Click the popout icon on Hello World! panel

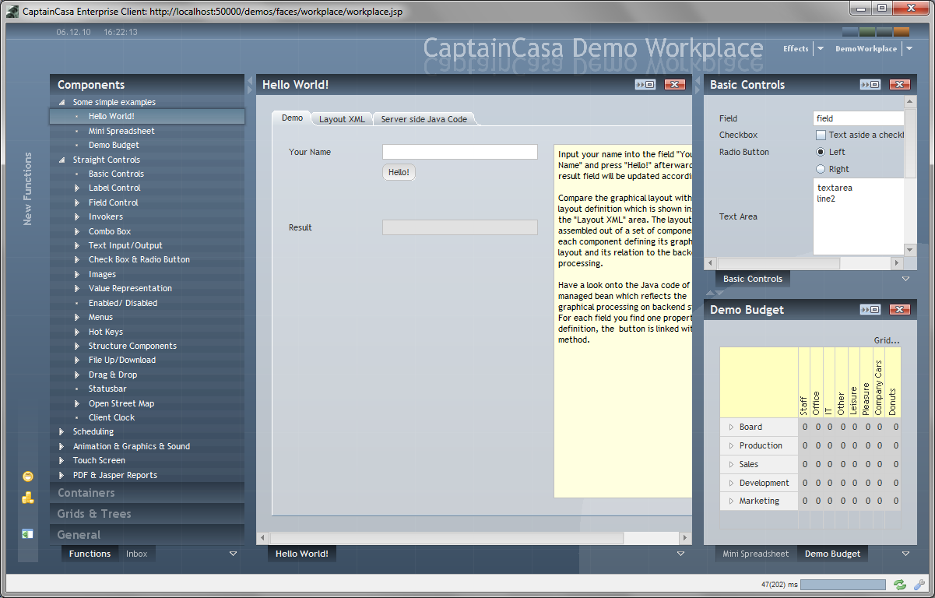pos(645,85)
